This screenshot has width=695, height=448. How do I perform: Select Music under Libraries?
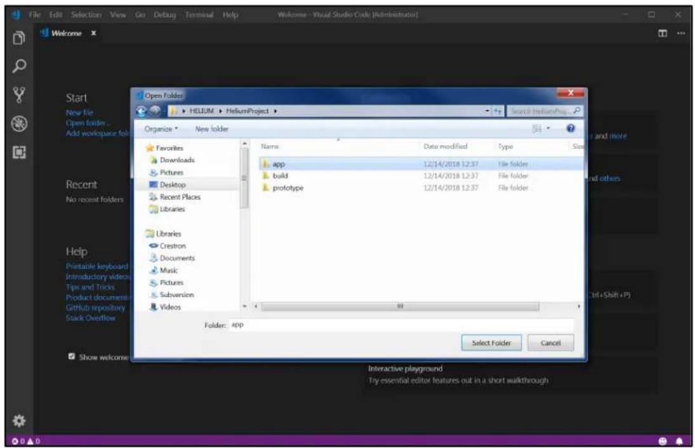pyautogui.click(x=168, y=270)
